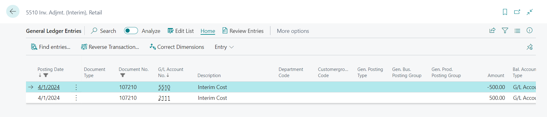
Task: Unpin the action bar icon
Action: point(530,47)
